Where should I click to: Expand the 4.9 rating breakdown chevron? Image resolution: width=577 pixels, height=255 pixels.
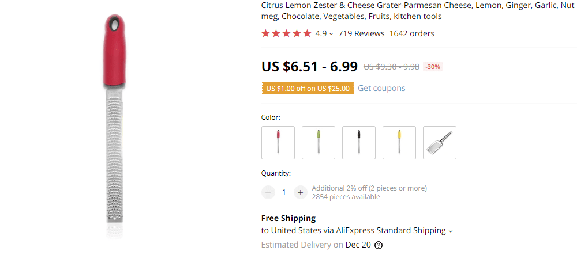[x=331, y=34]
